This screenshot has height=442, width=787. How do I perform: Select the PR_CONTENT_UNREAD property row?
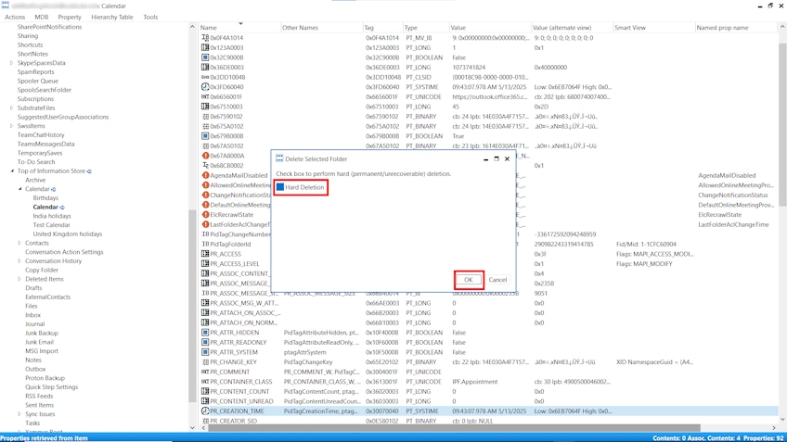[488, 401]
